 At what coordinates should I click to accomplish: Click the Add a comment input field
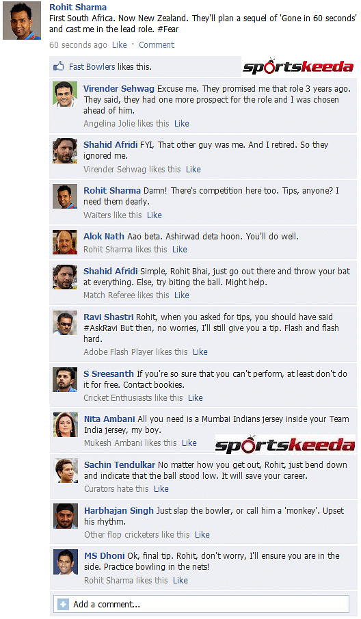tap(201, 604)
